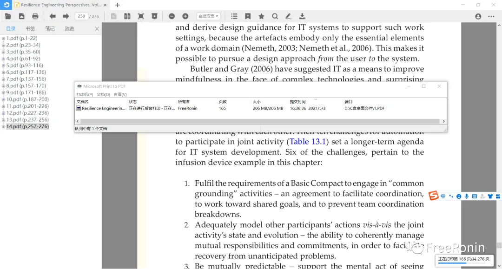The image size is (502, 269).
Task: Click the star favorite icon
Action: [262, 16]
